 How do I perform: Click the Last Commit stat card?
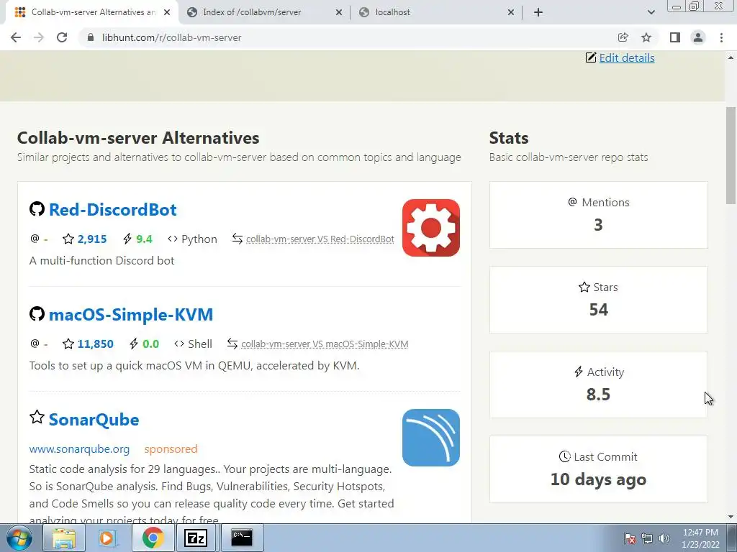[598, 469]
